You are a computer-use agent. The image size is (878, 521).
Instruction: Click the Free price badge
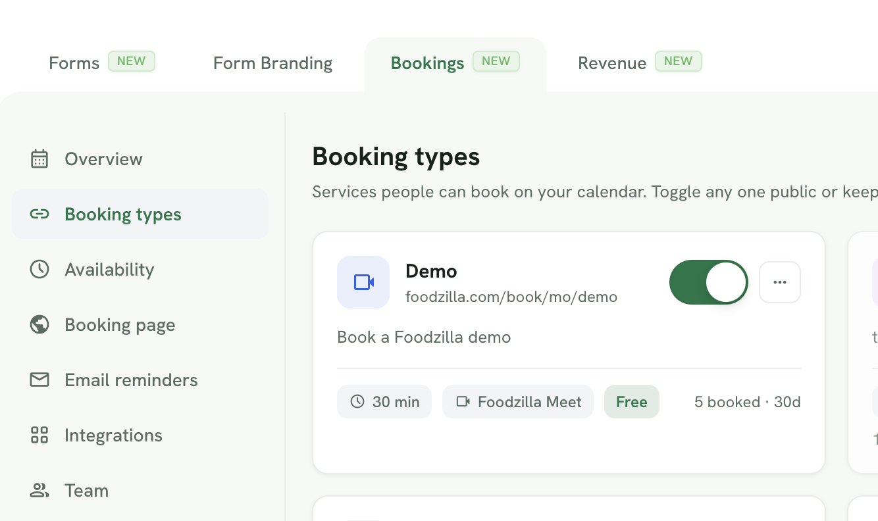click(632, 402)
